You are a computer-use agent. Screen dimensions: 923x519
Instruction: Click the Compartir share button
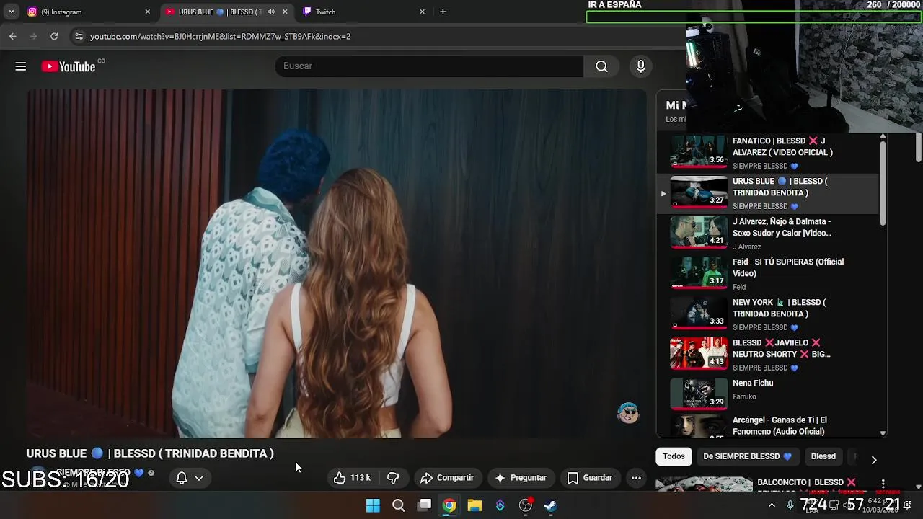(x=447, y=478)
